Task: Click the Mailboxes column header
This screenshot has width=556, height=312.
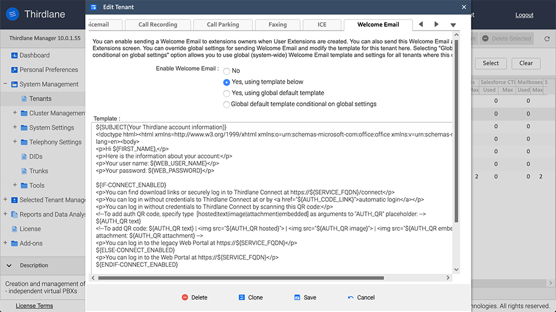Action: click(530, 82)
